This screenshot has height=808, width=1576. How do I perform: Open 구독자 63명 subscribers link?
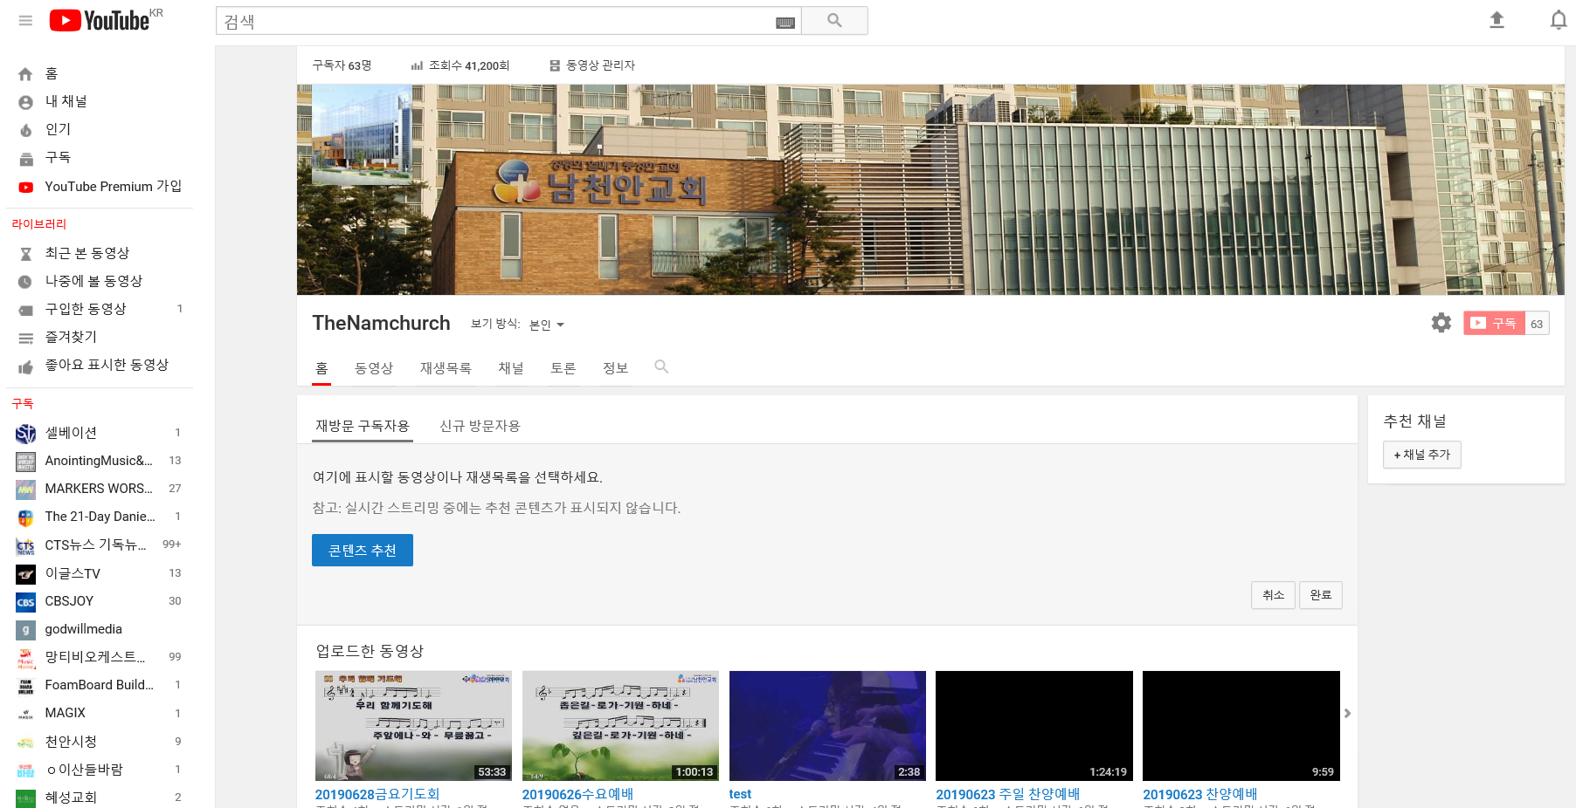pyautogui.click(x=342, y=65)
